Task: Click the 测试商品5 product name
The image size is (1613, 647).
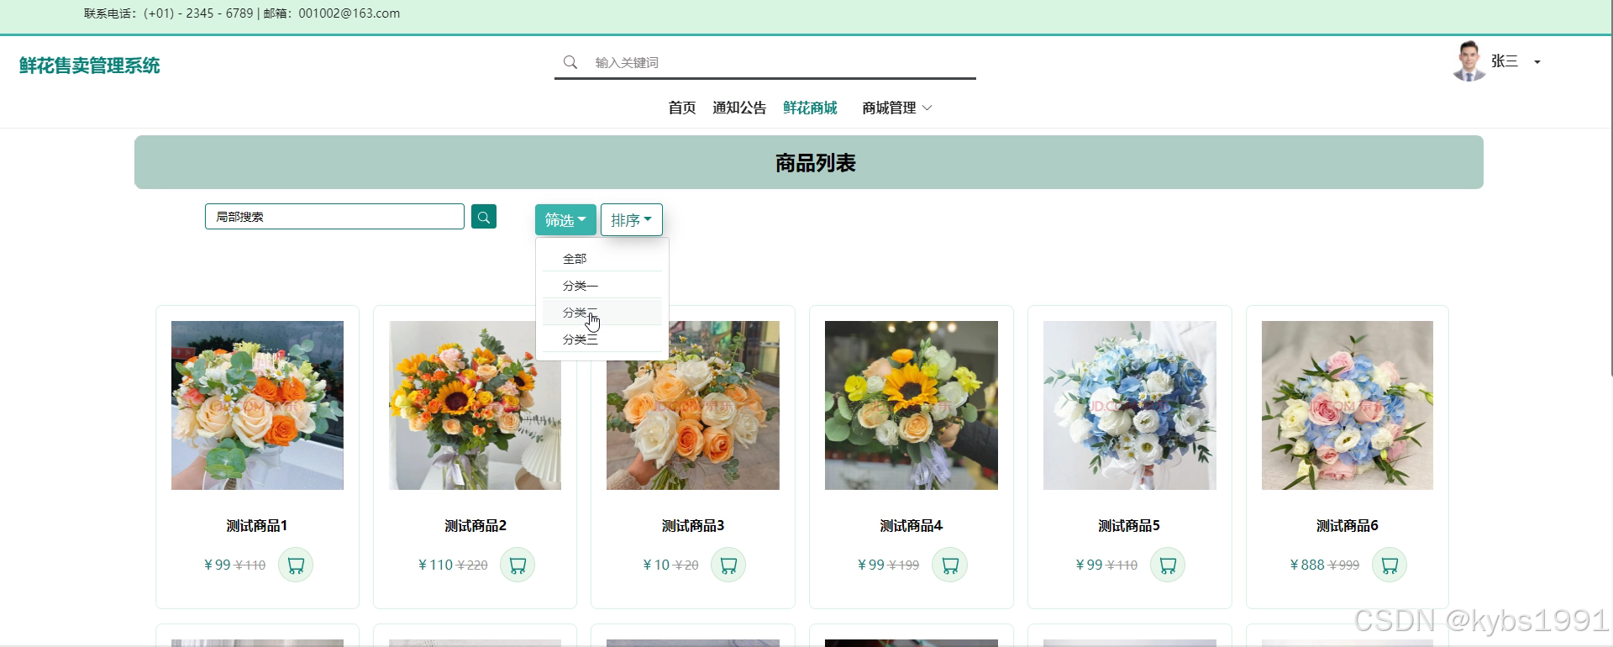Action: tap(1129, 525)
